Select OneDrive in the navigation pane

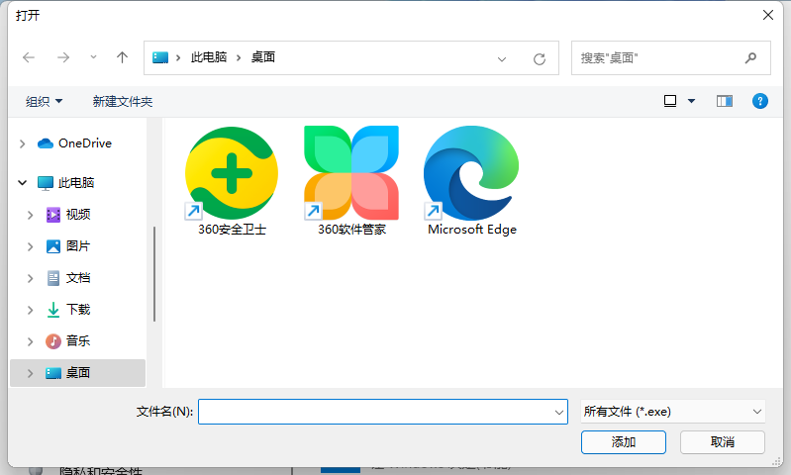(x=74, y=143)
